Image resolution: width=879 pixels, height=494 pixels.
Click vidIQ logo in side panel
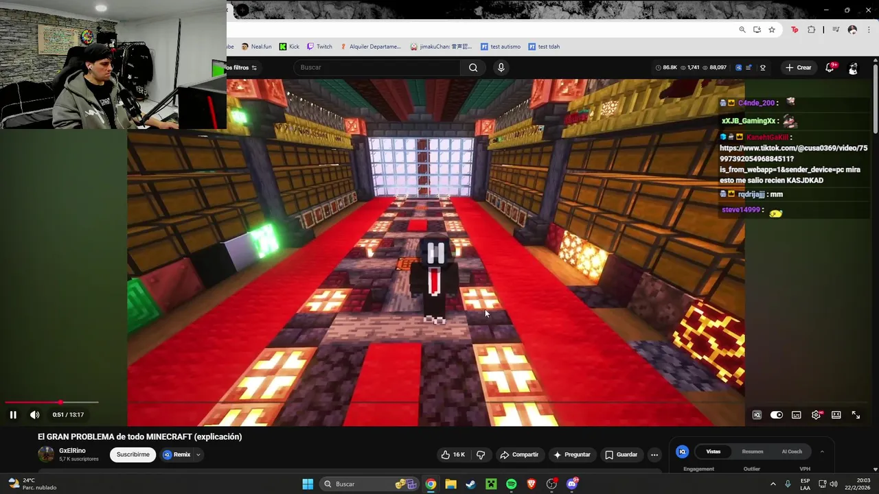tap(683, 451)
